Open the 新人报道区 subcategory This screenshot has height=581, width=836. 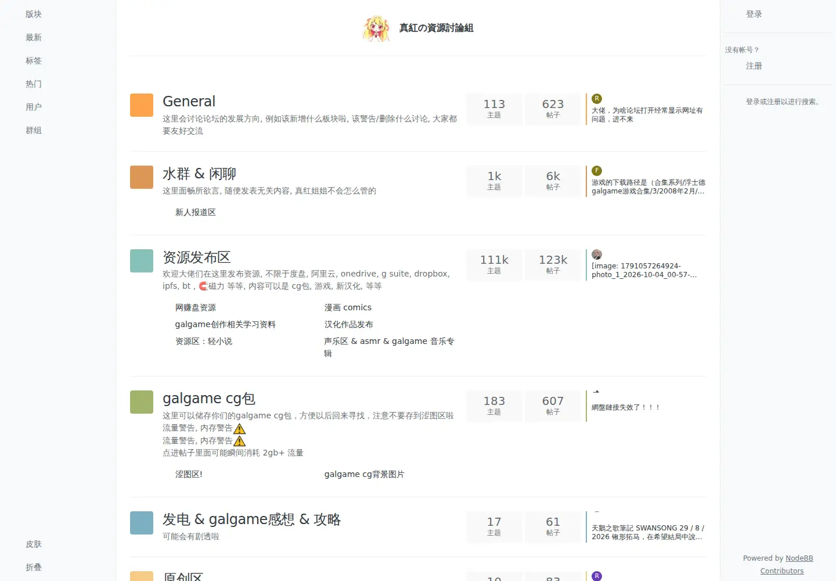196,213
